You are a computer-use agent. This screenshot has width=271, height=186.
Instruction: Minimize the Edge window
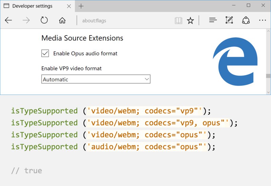(234, 5)
